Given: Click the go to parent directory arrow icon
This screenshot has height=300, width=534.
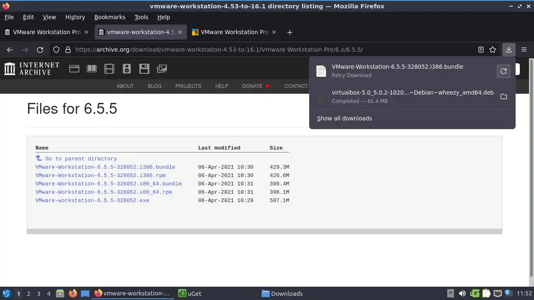Looking at the screenshot, I should tap(39, 158).
